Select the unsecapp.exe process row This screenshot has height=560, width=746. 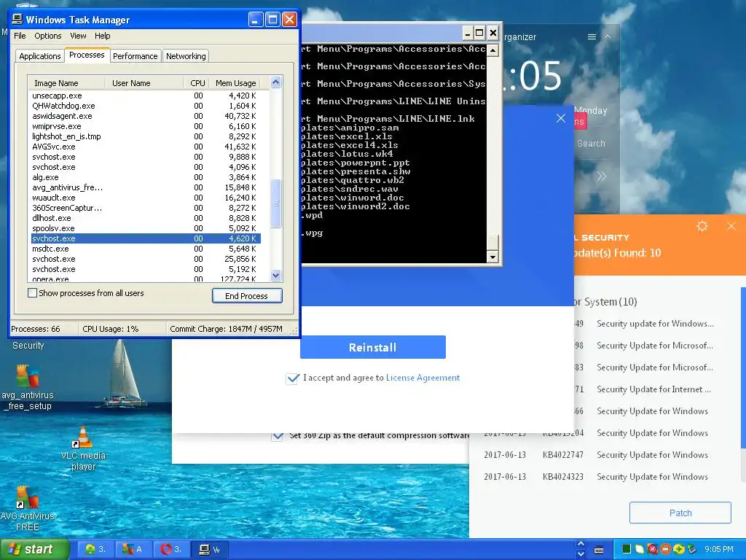(146, 96)
